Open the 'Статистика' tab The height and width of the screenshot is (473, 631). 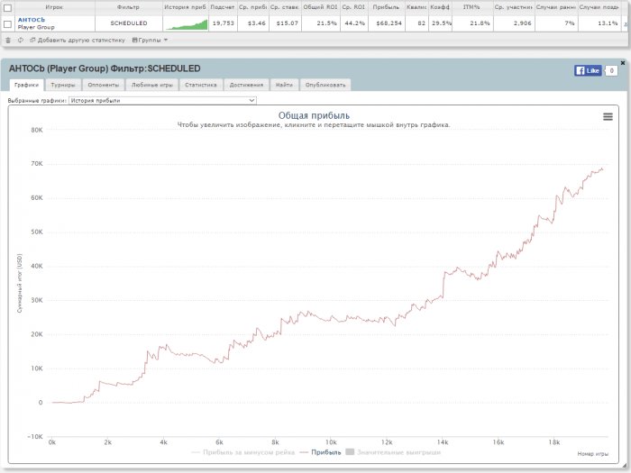pyautogui.click(x=200, y=85)
